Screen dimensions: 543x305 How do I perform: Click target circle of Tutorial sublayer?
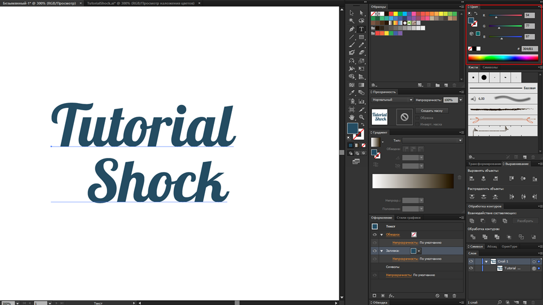[534, 268]
